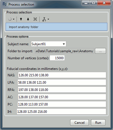
Task: Browse for folder to import
Action: click(x=100, y=51)
